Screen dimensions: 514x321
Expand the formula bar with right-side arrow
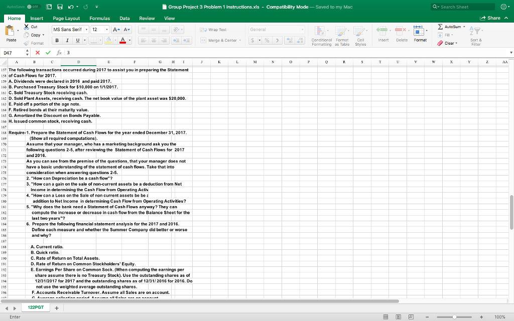click(x=510, y=52)
